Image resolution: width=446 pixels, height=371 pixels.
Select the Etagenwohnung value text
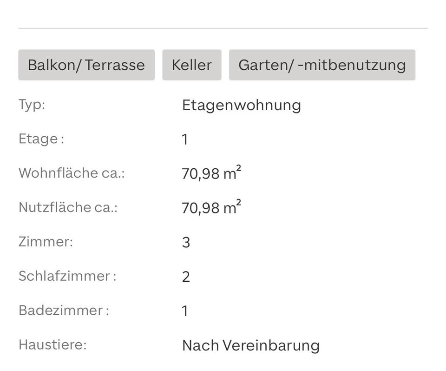(x=241, y=105)
